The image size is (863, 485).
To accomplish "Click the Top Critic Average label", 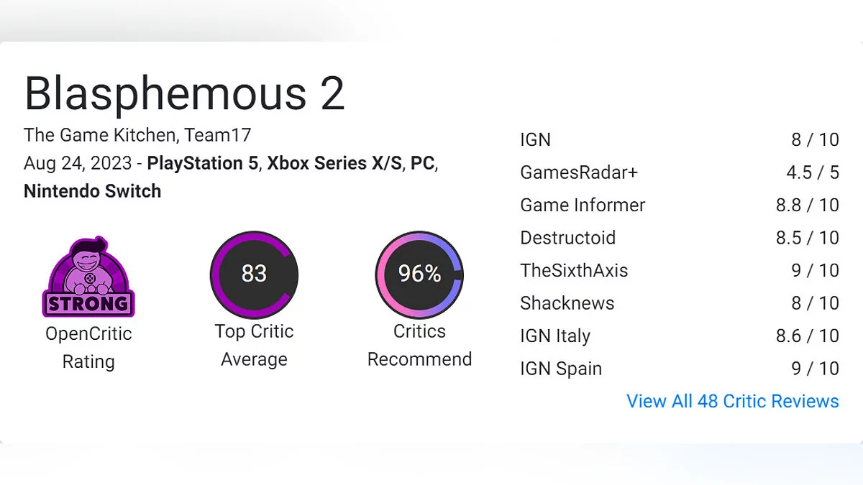I will [254, 345].
